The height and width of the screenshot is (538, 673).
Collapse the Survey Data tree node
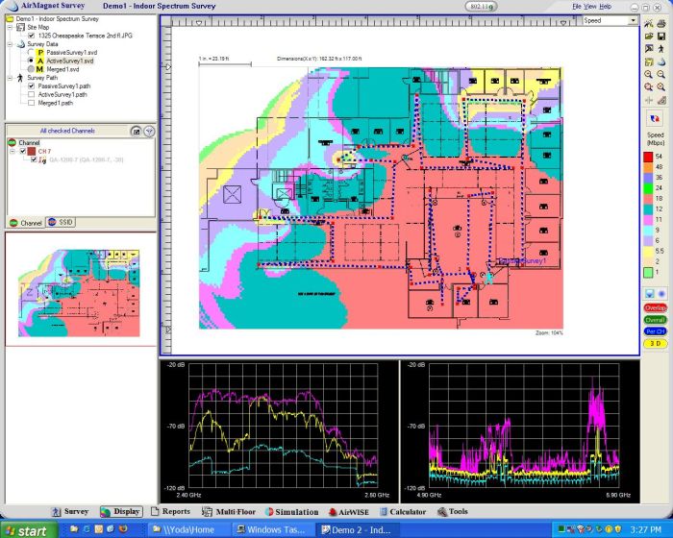click(10, 44)
